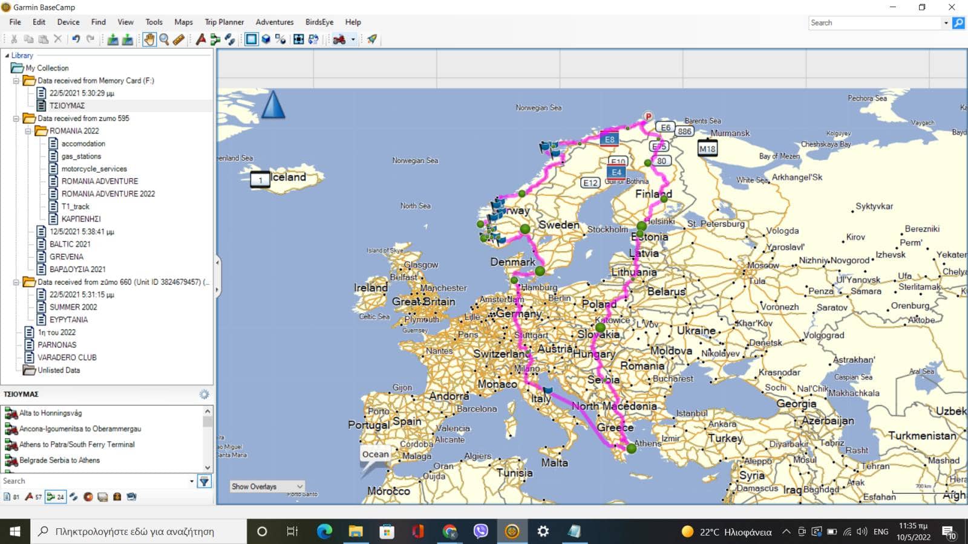Screen dimensions: 968x544
Task: Open the activity profile dropdown arrow
Action: (x=353, y=39)
